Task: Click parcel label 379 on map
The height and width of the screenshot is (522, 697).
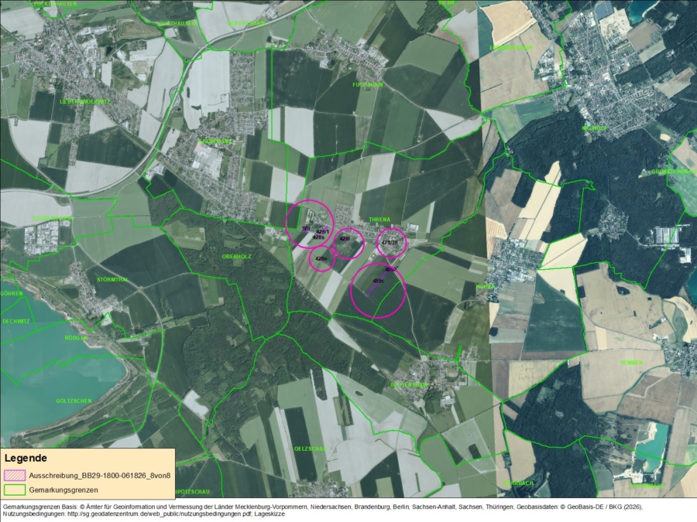Action: tap(305, 229)
